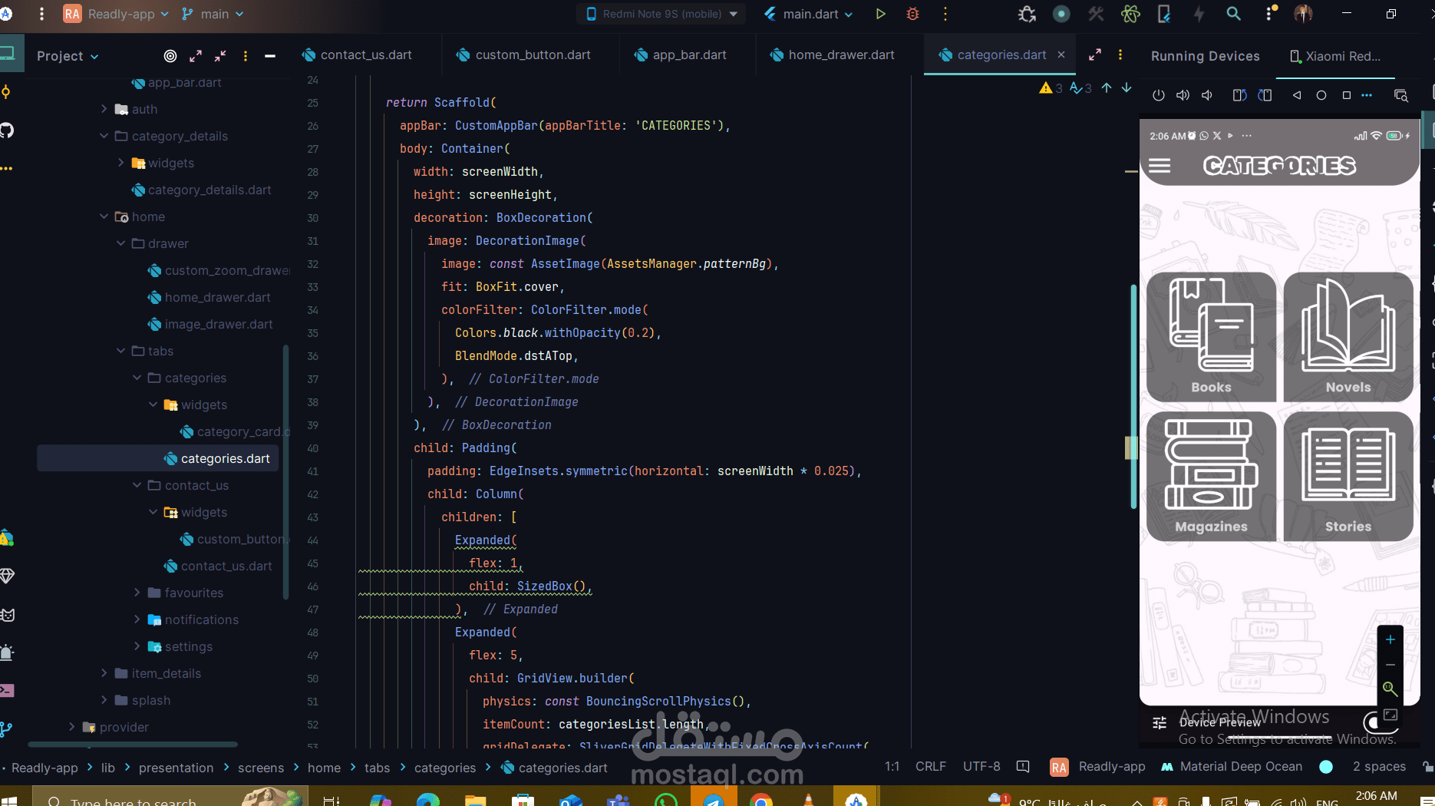The width and height of the screenshot is (1435, 806).
Task: Click the Search Everywhere magnifier icon
Action: pos(1233,14)
